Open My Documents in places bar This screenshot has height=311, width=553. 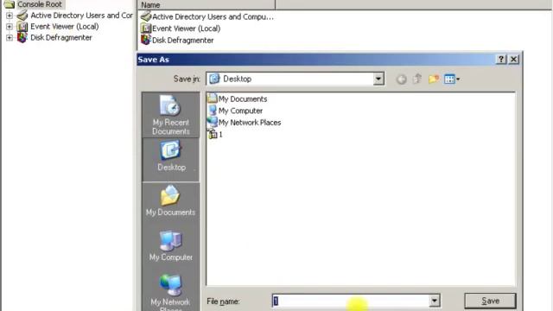click(x=171, y=201)
